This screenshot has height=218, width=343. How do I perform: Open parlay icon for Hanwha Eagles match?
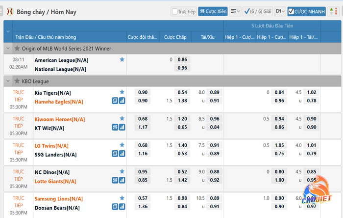pos(115,101)
